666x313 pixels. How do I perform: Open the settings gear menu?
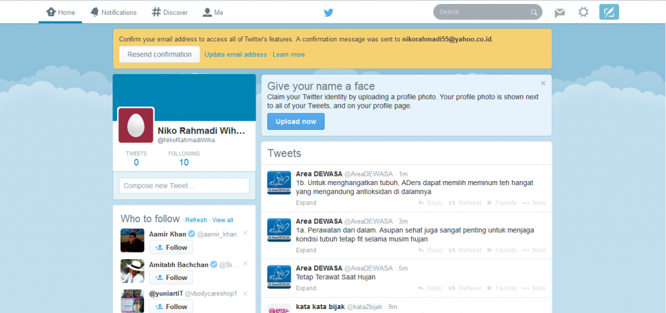pos(583,12)
